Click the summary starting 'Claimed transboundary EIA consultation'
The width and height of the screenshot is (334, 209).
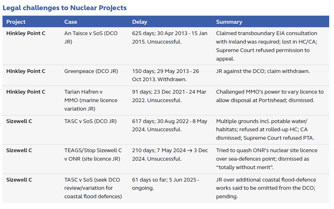click(266, 46)
